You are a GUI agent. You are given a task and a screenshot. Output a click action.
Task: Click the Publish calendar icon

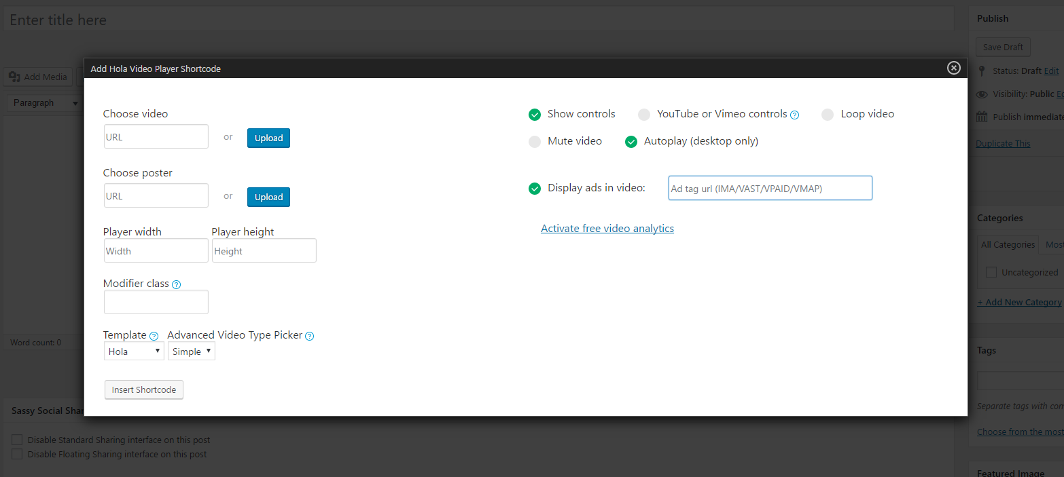coord(982,117)
